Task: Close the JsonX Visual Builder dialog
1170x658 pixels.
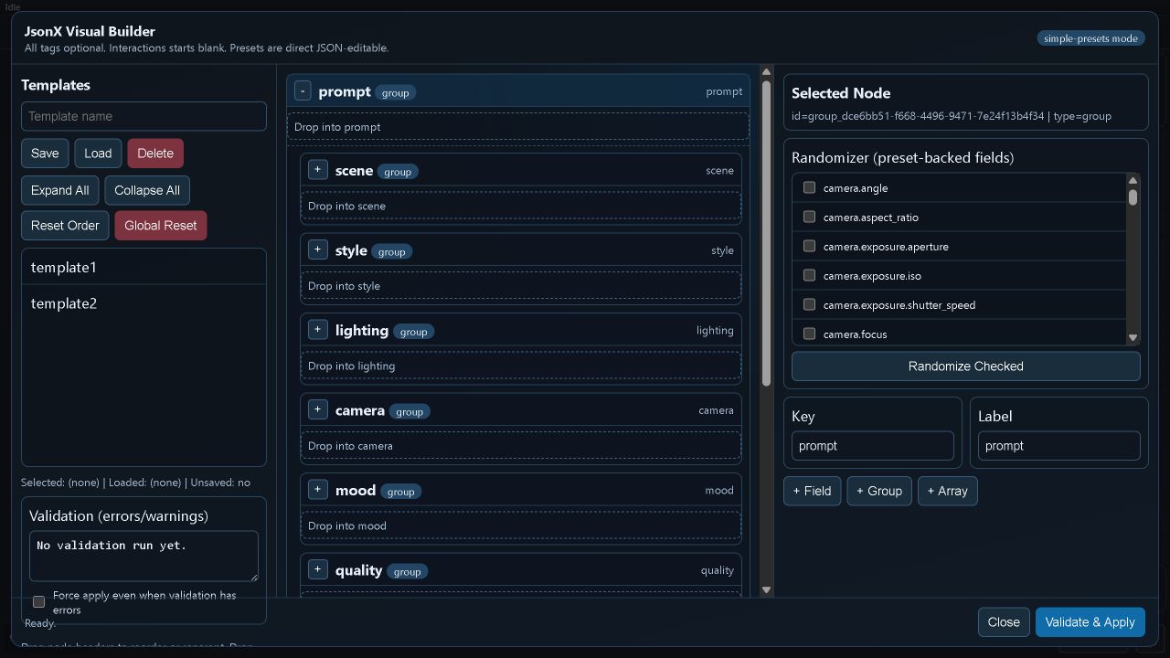Action: [1004, 622]
